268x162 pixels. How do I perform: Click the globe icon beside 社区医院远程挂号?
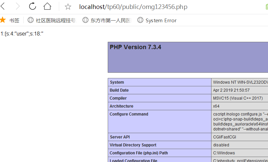coord(31,20)
